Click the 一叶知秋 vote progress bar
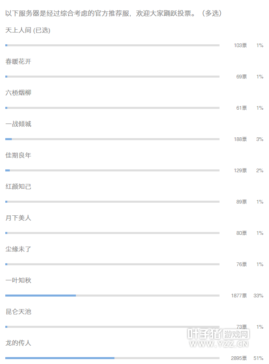The width and height of the screenshot is (269, 364). pos(112,295)
